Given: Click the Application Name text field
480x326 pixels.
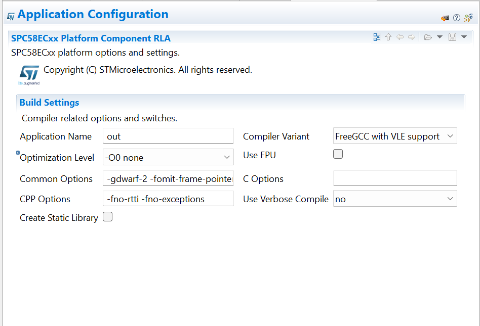Looking at the screenshot, I should pyautogui.click(x=168, y=136).
